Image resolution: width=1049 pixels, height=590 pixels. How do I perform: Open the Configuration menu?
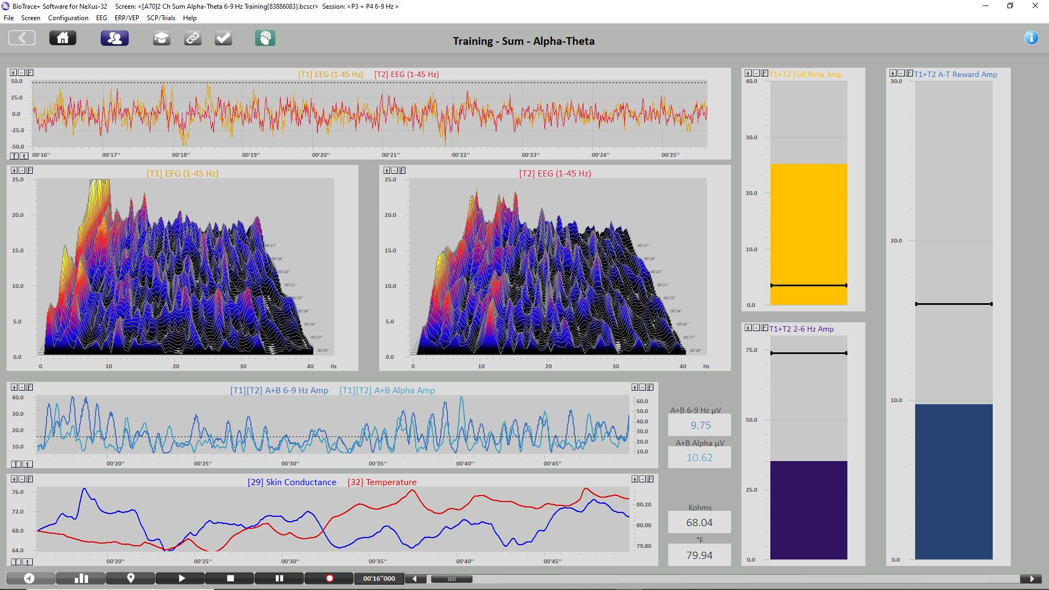pyautogui.click(x=68, y=18)
